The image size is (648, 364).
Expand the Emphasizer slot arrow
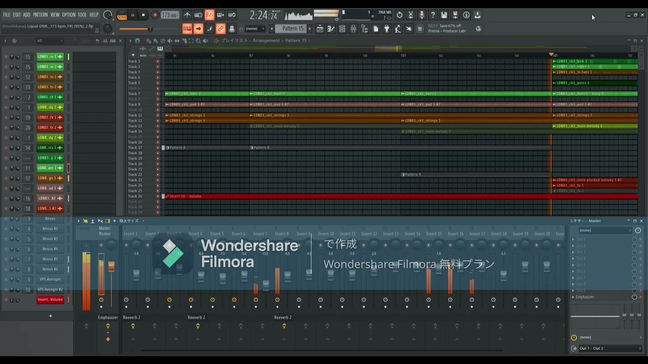pos(573,297)
